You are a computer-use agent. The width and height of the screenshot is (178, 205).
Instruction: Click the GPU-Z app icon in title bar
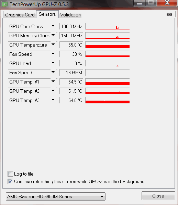click(x=4, y=4)
